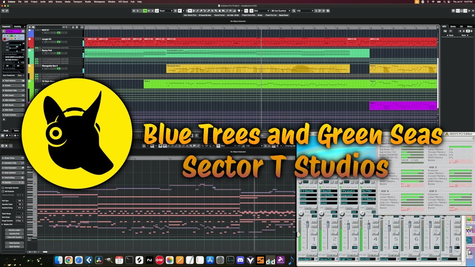475x267 pixels.
Task: Toggle global Read automation R button
Action: point(145,11)
